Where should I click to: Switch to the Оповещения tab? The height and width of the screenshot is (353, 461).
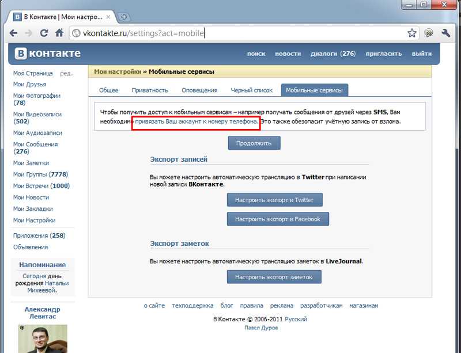[199, 90]
